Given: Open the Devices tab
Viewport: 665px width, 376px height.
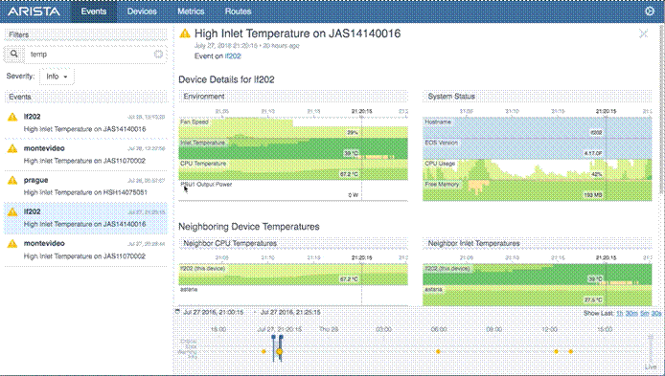Looking at the screenshot, I should (x=142, y=11).
